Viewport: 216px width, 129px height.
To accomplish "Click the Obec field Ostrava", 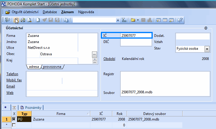I will [66, 54].
